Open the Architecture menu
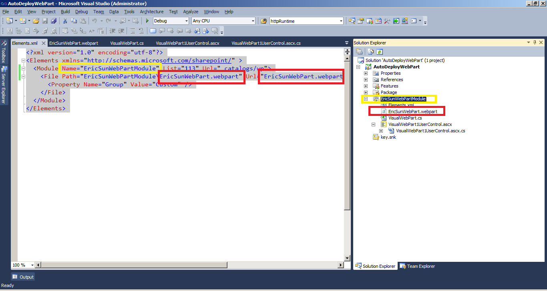 coord(151,12)
